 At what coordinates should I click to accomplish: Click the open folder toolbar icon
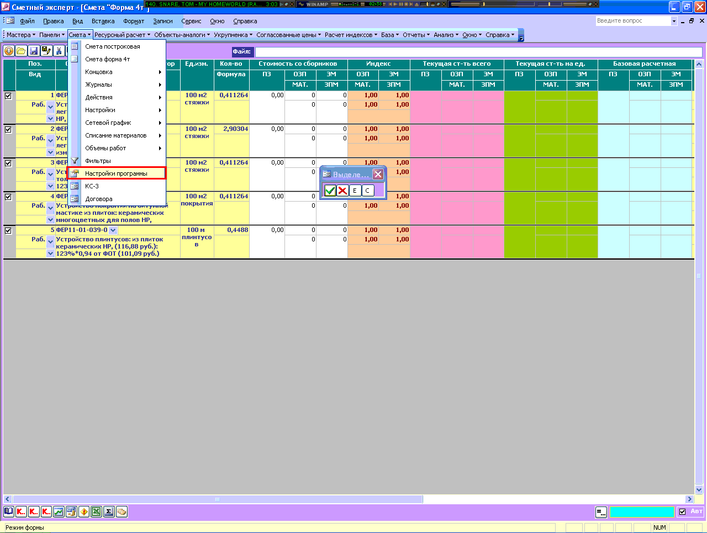click(21, 51)
